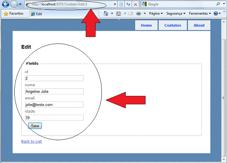The width and height of the screenshot is (227, 163).
Task: Open the Contatos site tab
Action: pos(173,25)
